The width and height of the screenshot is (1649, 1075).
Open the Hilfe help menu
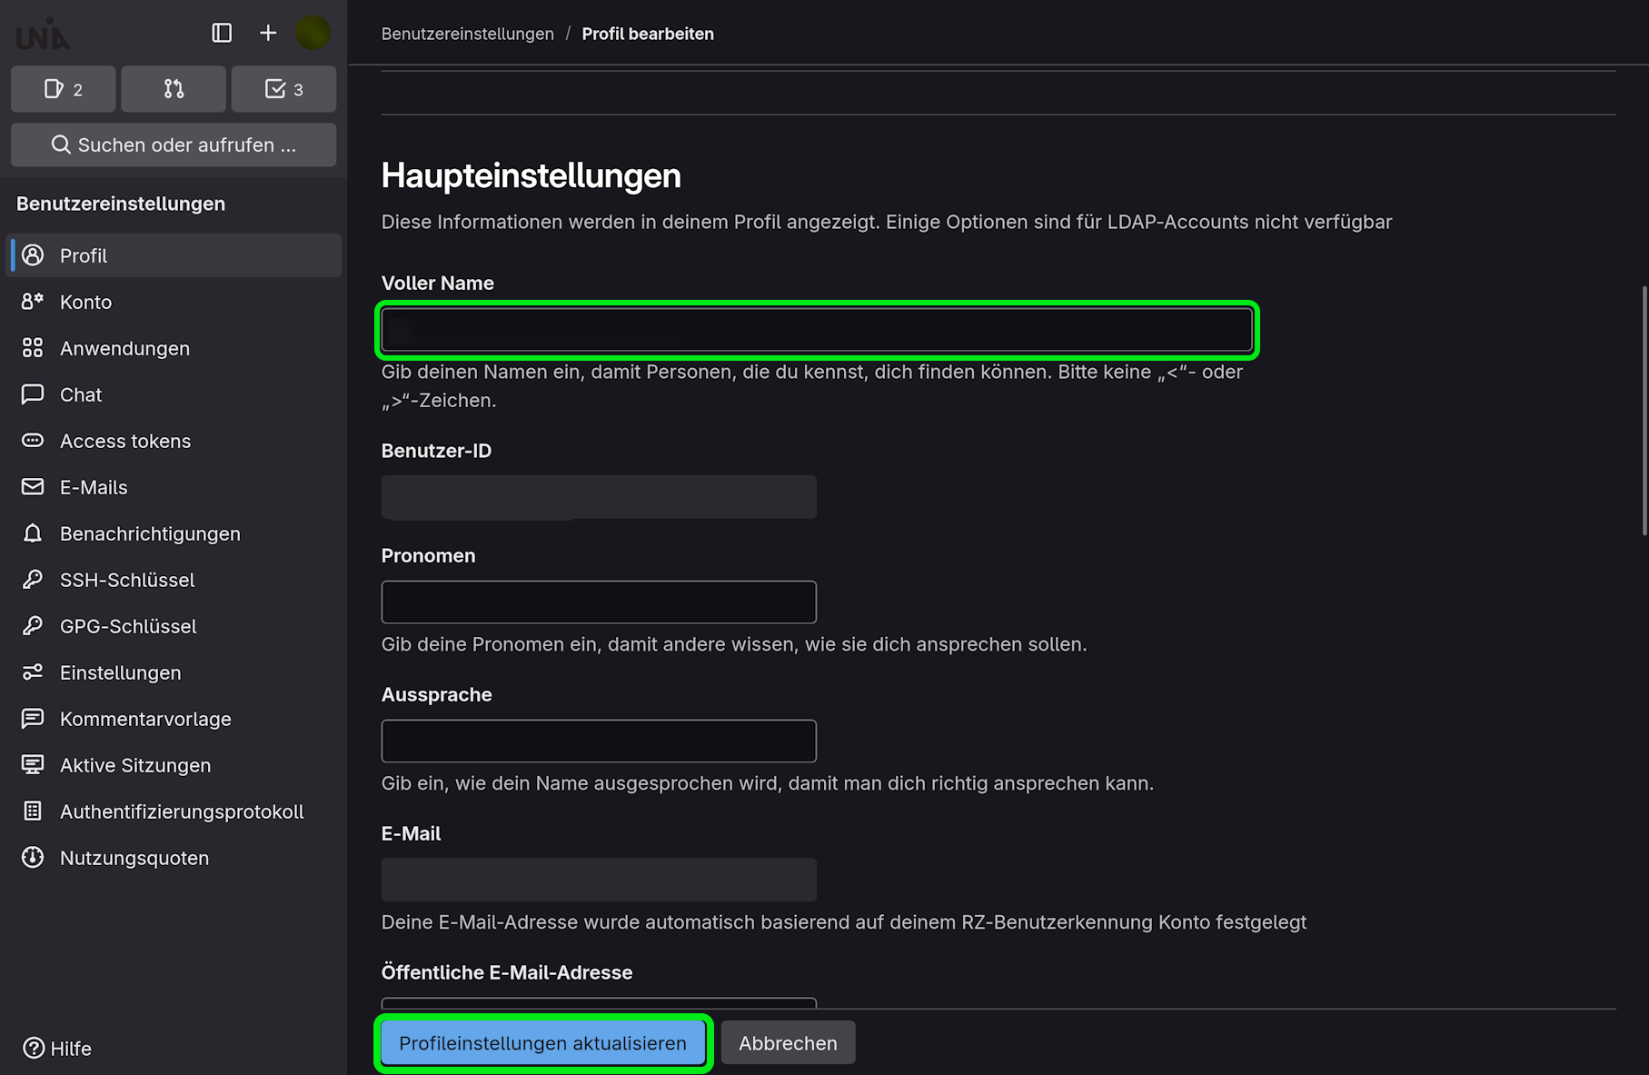click(x=57, y=1048)
